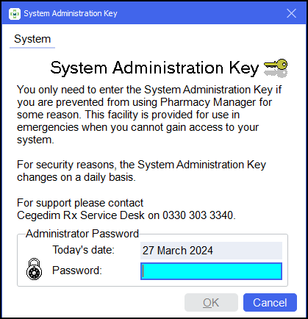
Task: Click the paragraph mentioning Pharmacy Manager
Action: pyautogui.click(x=149, y=115)
